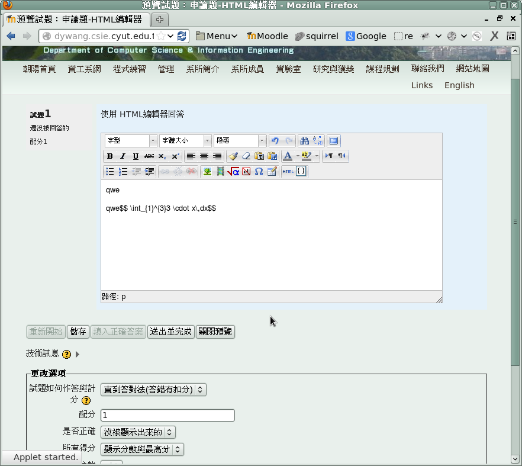Toggle underline formatting
Viewport: 522px width, 466px height.
pos(136,156)
